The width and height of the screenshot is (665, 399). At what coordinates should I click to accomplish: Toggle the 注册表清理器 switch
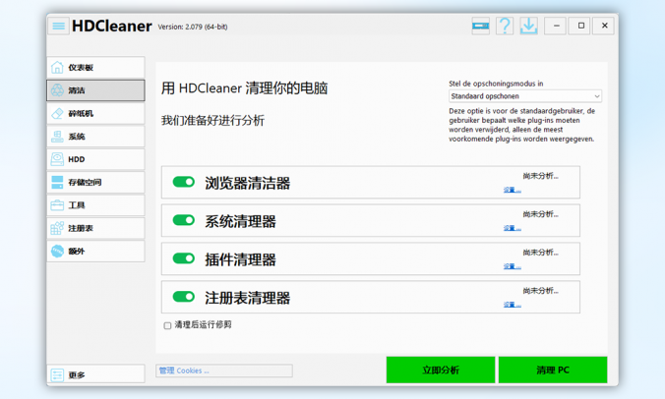[x=184, y=297]
